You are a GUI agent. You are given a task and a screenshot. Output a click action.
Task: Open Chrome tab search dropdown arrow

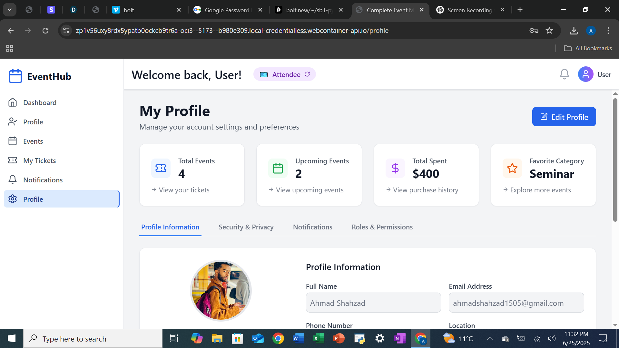click(10, 10)
